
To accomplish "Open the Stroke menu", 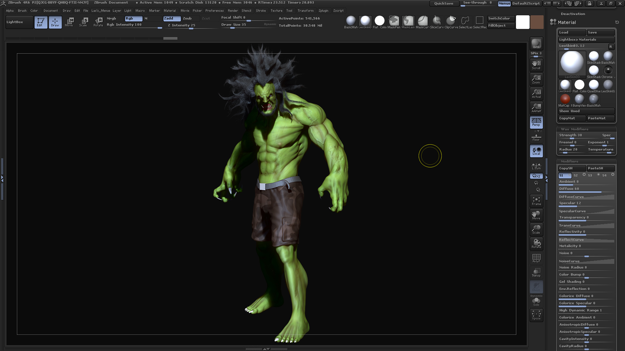I will 261,10.
